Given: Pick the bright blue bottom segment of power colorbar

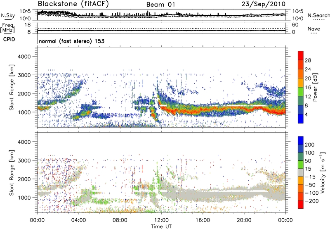Looking at the screenshot, I should 301,119.
